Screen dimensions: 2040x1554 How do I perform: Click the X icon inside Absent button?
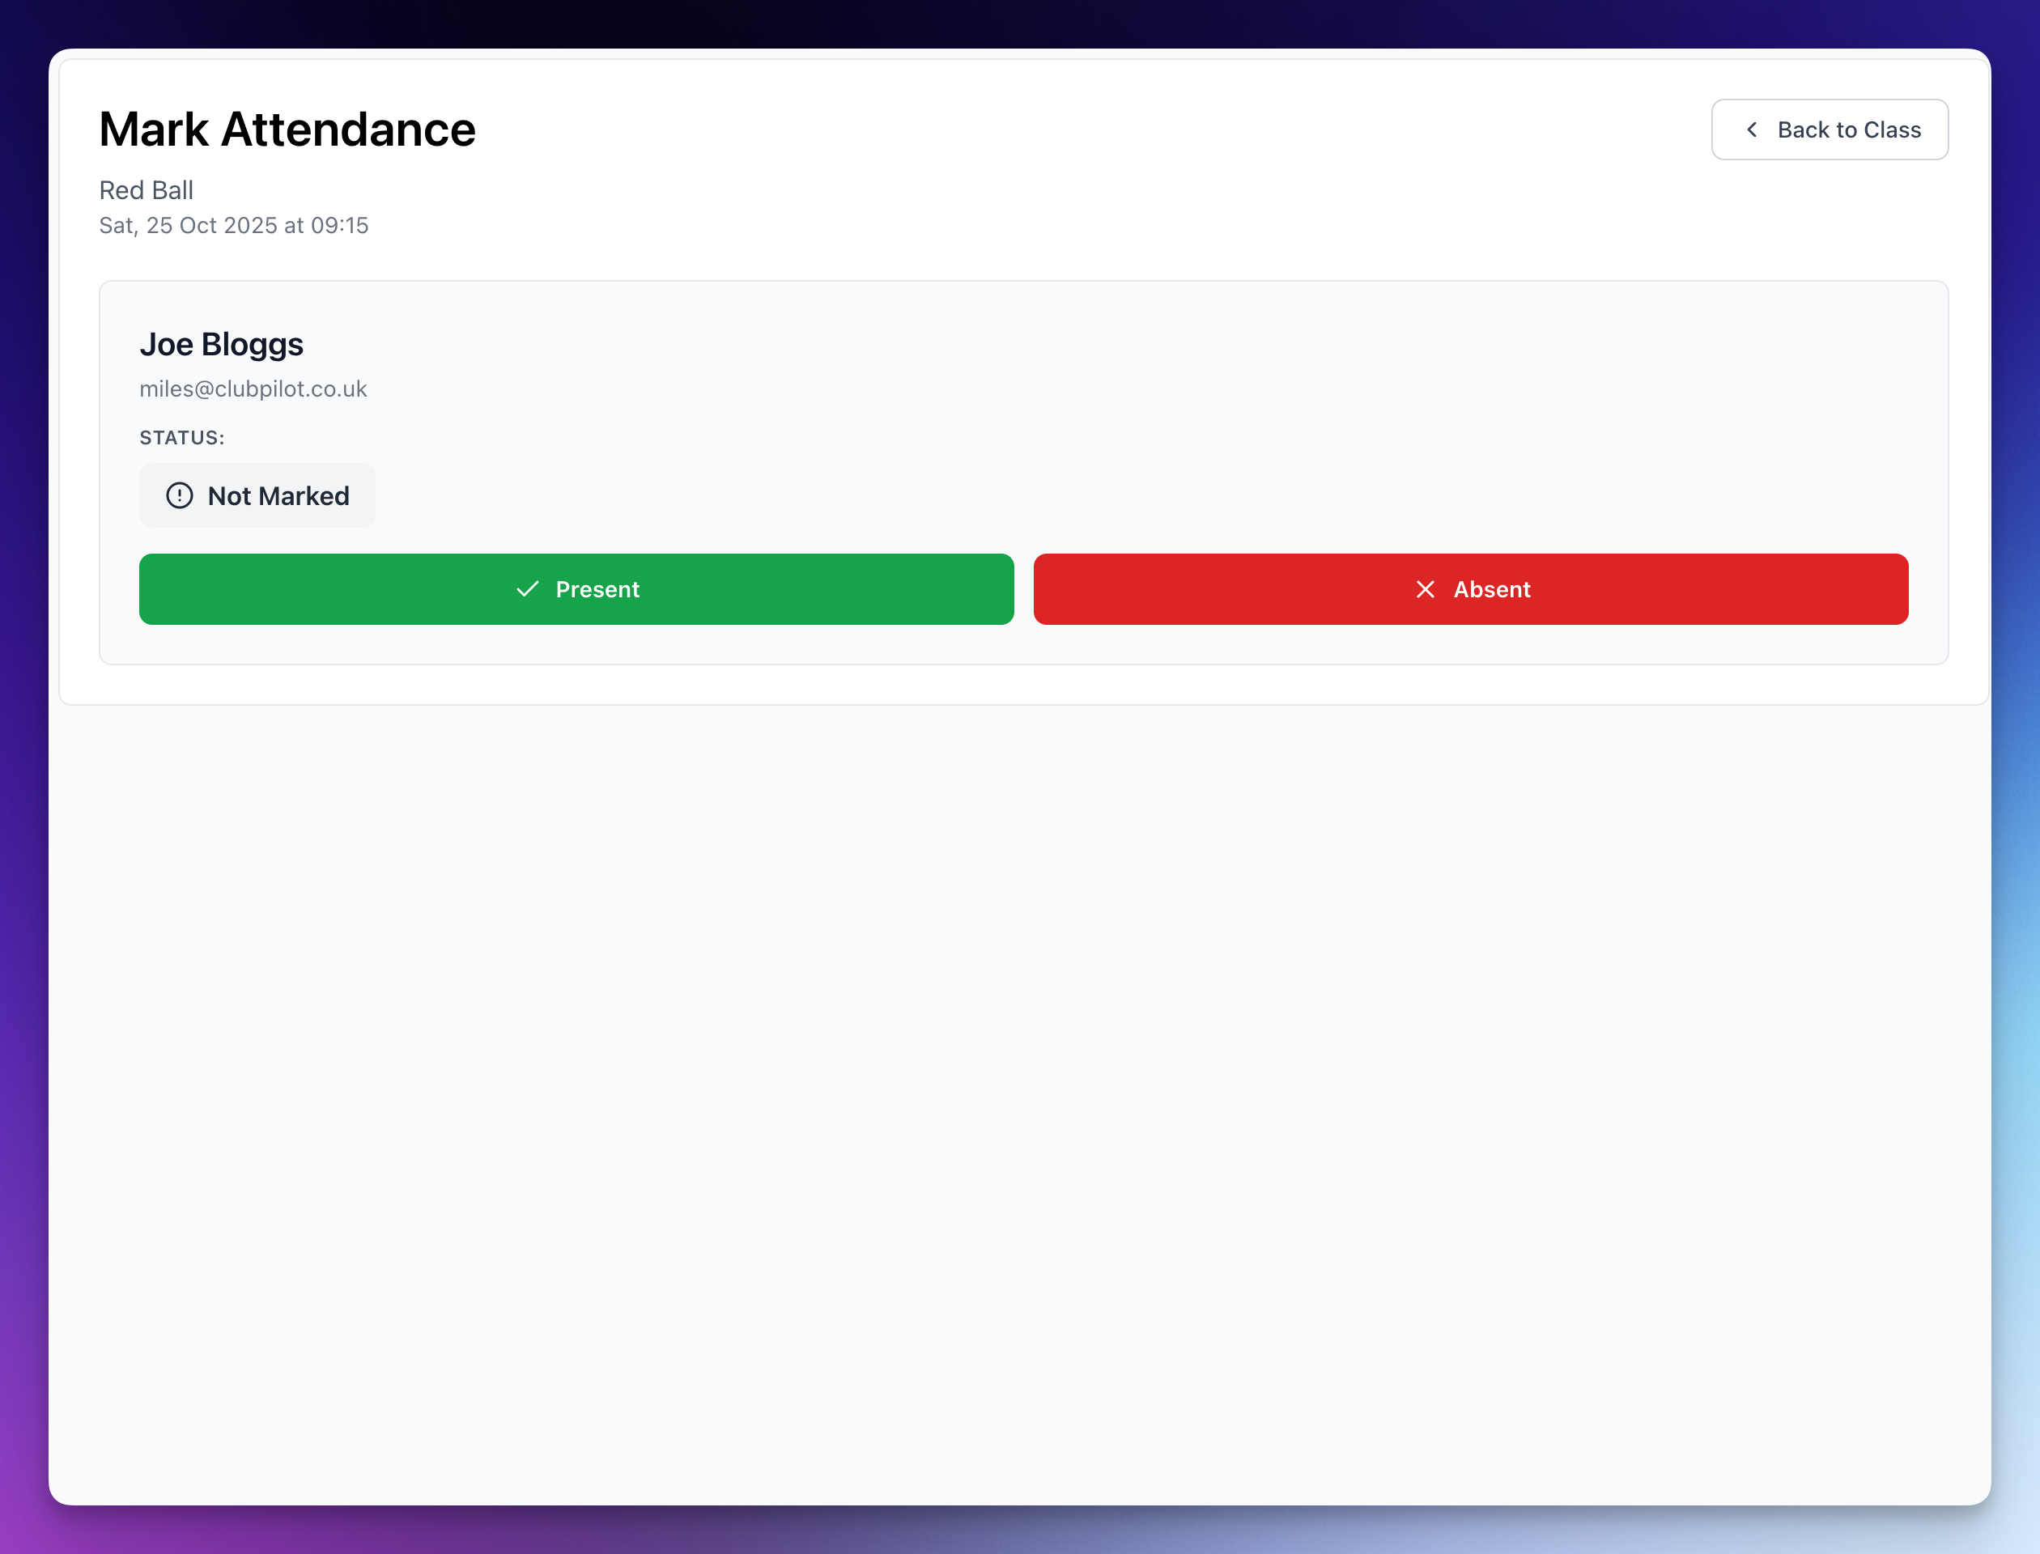pos(1424,589)
